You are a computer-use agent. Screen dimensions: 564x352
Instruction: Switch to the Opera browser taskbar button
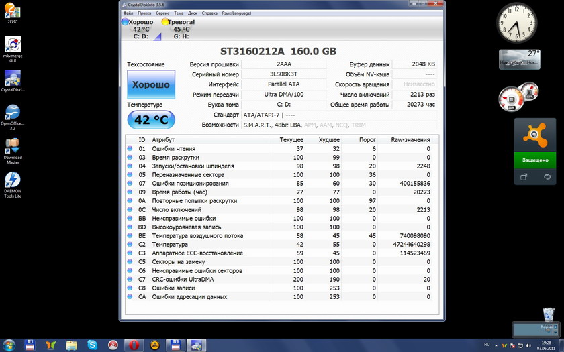click(x=134, y=345)
